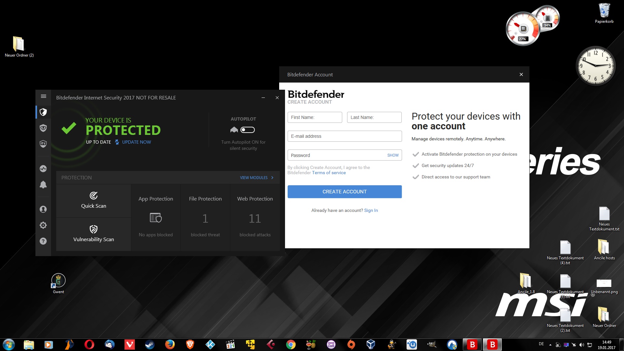Expand View Modules chevron
The height and width of the screenshot is (351, 624).
(x=272, y=178)
